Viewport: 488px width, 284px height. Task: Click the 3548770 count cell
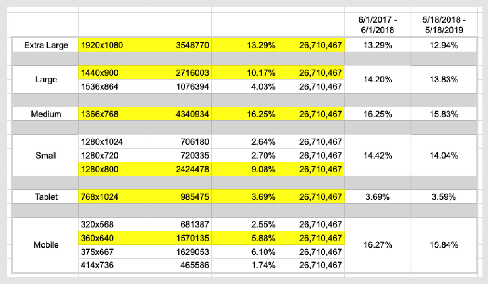click(x=178, y=45)
